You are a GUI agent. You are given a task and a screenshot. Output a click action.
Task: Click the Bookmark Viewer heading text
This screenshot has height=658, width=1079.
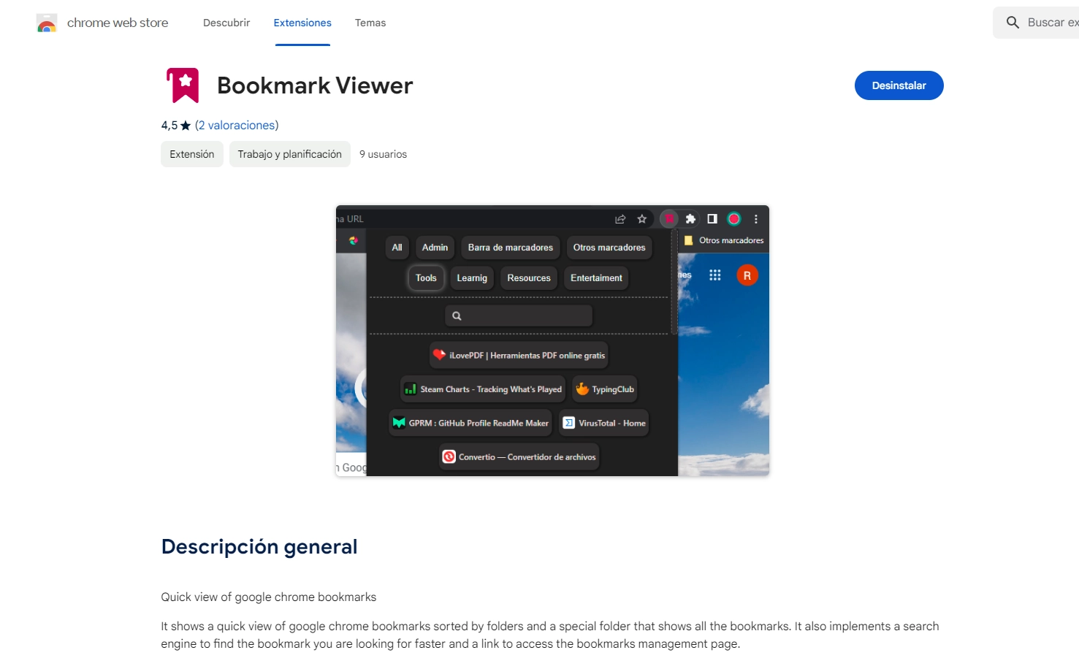tap(315, 85)
